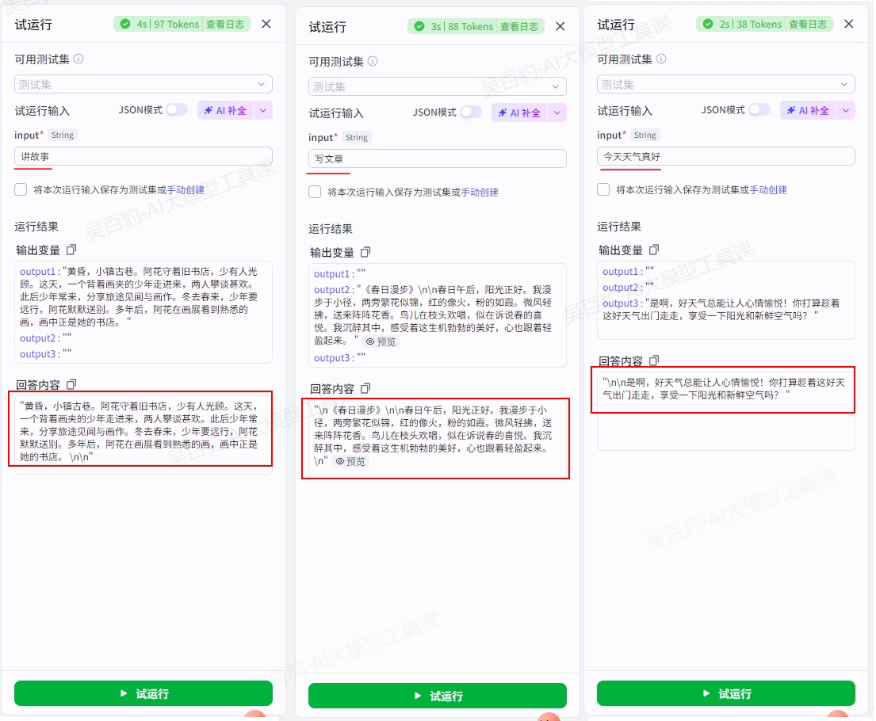Enable JSON模式 in the 今天天气真好 panel
Viewport: 876px width, 721px height.
coord(759,110)
